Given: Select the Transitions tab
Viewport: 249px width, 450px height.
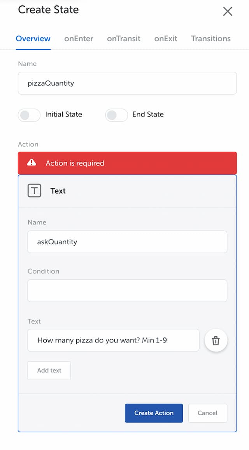Looking at the screenshot, I should [211, 39].
